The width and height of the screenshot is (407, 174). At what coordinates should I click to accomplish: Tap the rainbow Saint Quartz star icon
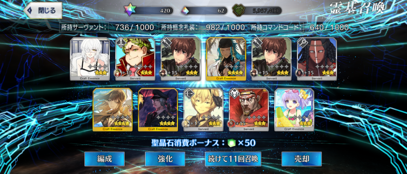tap(128, 10)
